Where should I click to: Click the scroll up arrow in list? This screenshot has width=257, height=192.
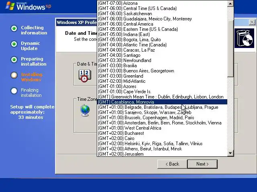230,4
